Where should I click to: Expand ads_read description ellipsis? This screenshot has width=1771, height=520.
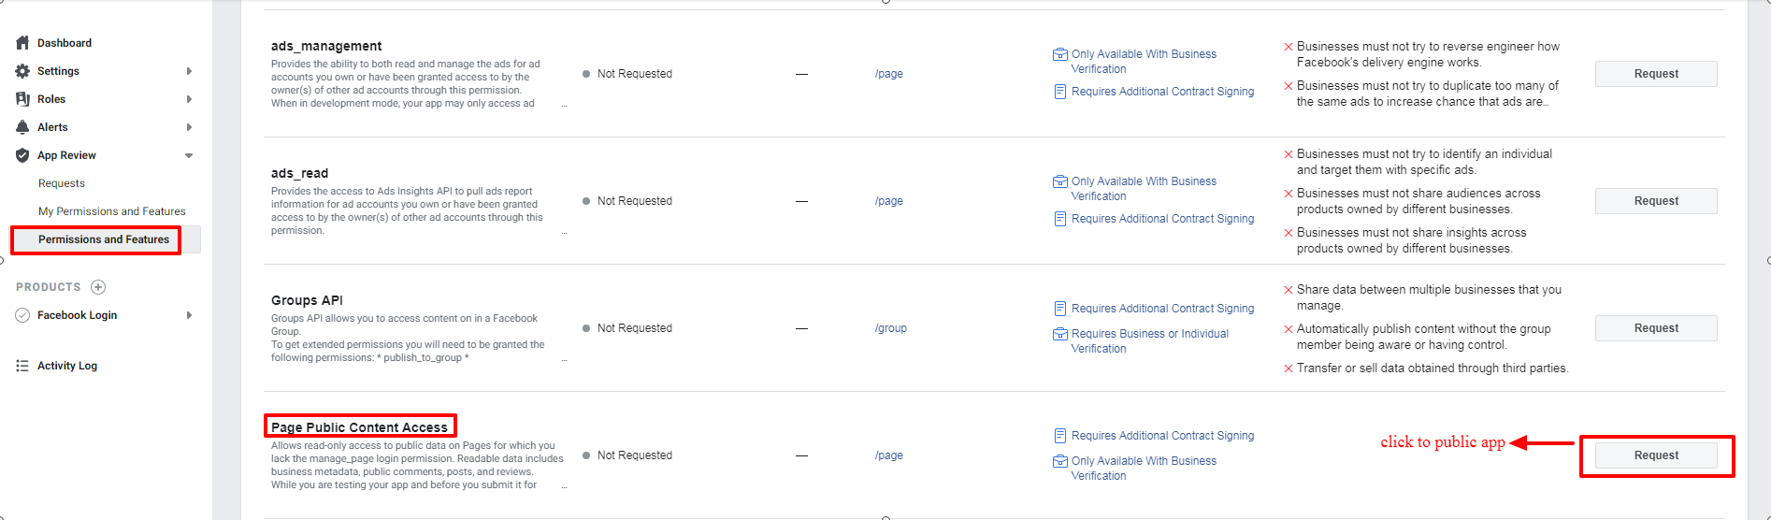(564, 233)
